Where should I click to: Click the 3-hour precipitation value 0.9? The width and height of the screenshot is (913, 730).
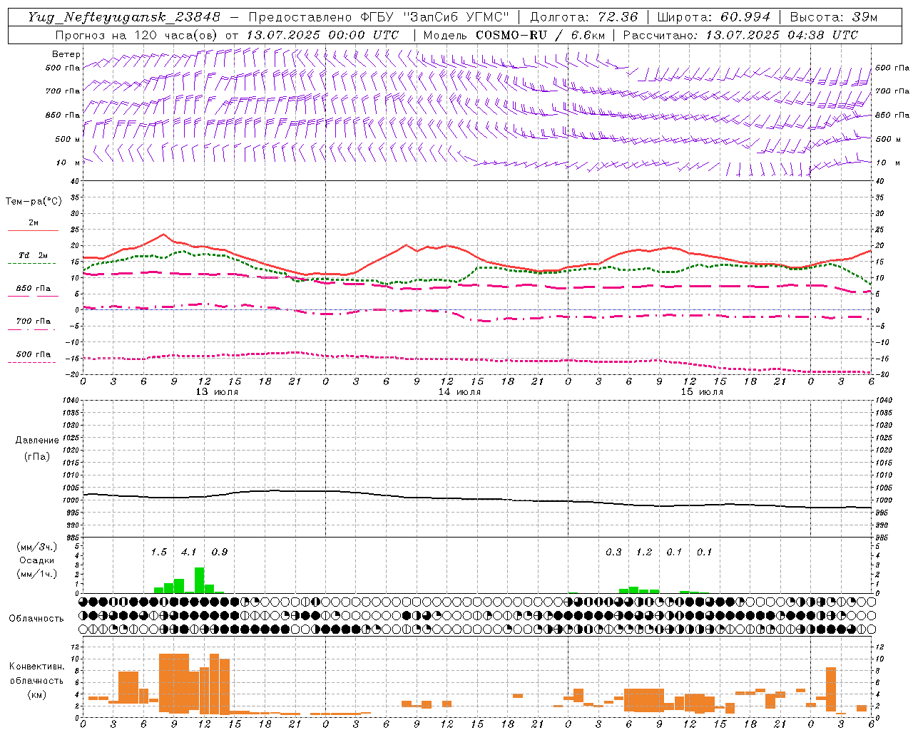coord(220,552)
